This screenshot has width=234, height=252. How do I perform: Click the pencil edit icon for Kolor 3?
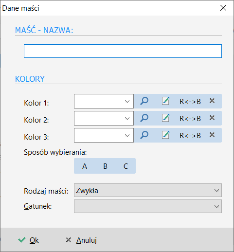click(166, 135)
